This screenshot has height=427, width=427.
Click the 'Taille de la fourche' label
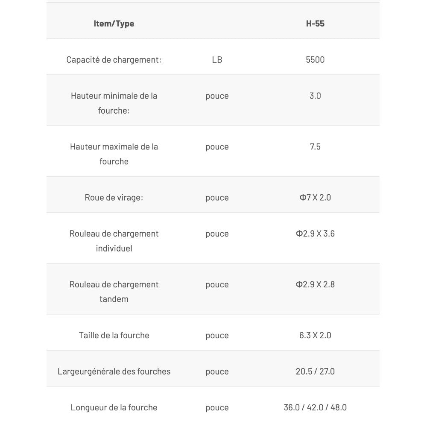pos(114,335)
